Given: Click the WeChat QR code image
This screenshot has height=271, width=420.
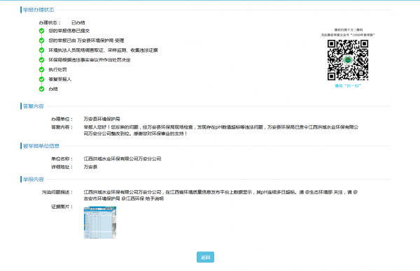Looking at the screenshot, I should 348,60.
